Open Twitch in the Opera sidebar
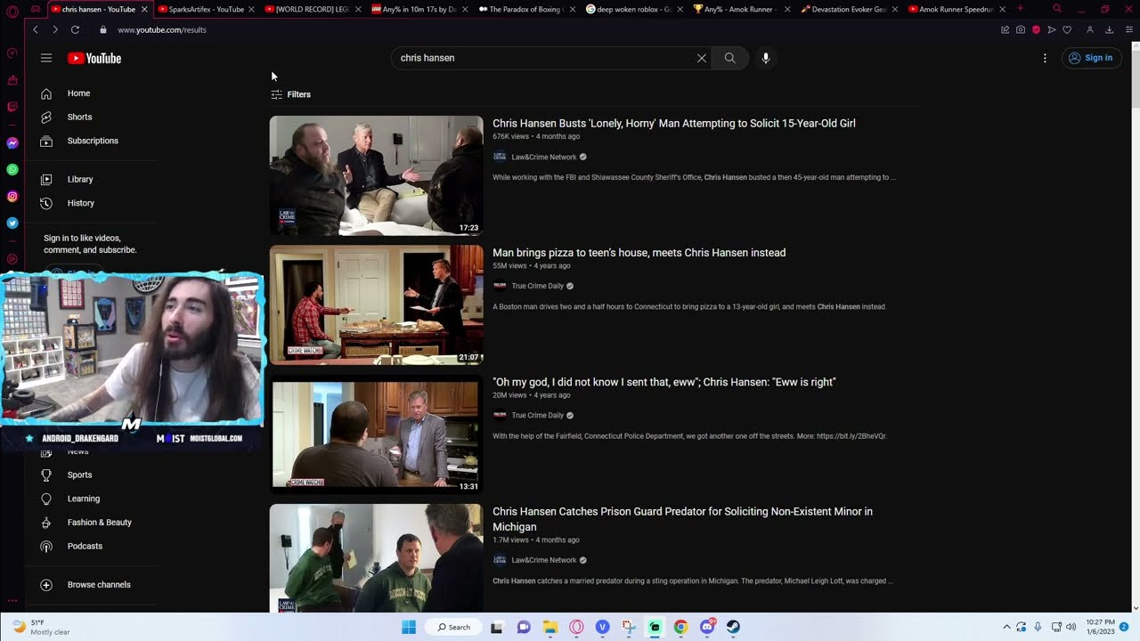 [12, 107]
